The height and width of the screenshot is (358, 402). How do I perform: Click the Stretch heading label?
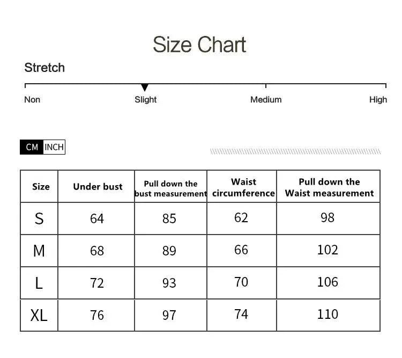point(44,68)
